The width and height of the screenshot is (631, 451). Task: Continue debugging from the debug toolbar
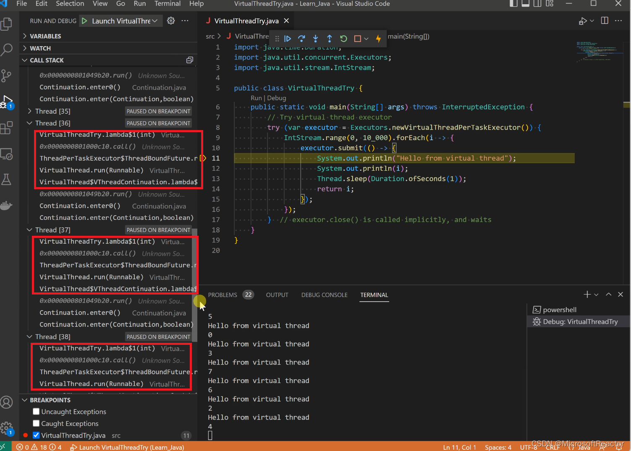[x=288, y=39]
